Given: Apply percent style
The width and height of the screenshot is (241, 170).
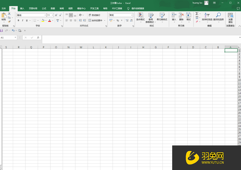Looking at the screenshot, I should [118, 20].
